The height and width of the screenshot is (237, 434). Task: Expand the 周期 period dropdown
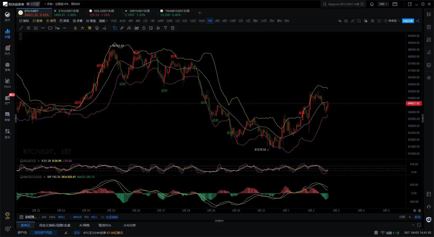tap(103, 21)
